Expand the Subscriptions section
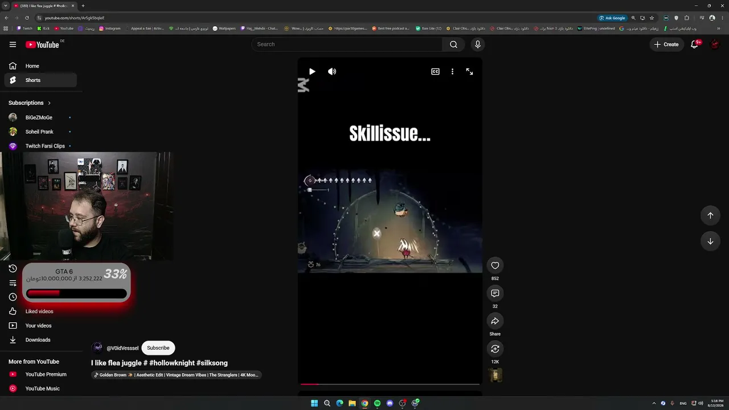The image size is (729, 410). [30, 103]
